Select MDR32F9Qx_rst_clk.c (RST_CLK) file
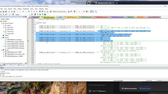 click(16, 54)
